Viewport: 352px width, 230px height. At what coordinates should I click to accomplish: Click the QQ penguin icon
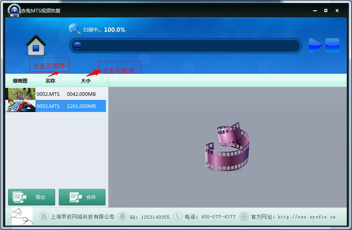click(x=122, y=217)
